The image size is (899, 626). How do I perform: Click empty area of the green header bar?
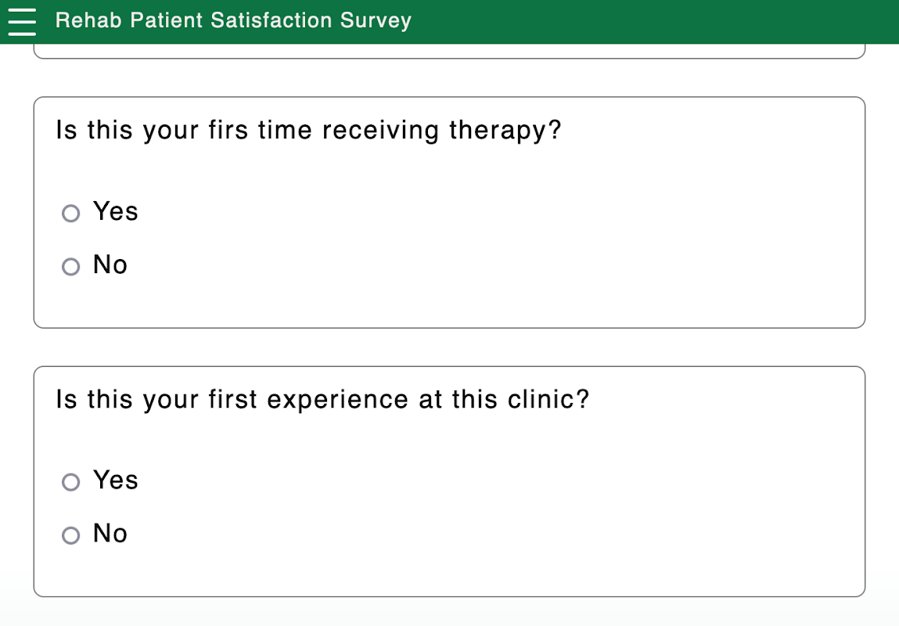click(x=665, y=21)
